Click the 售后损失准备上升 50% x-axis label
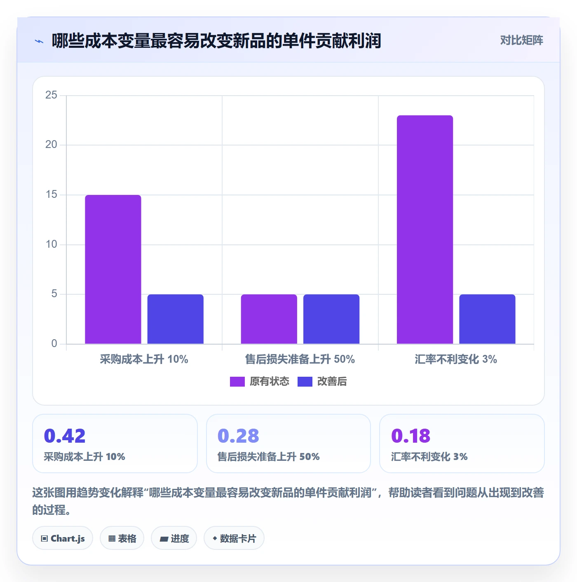This screenshot has height=582, width=577. [300, 359]
